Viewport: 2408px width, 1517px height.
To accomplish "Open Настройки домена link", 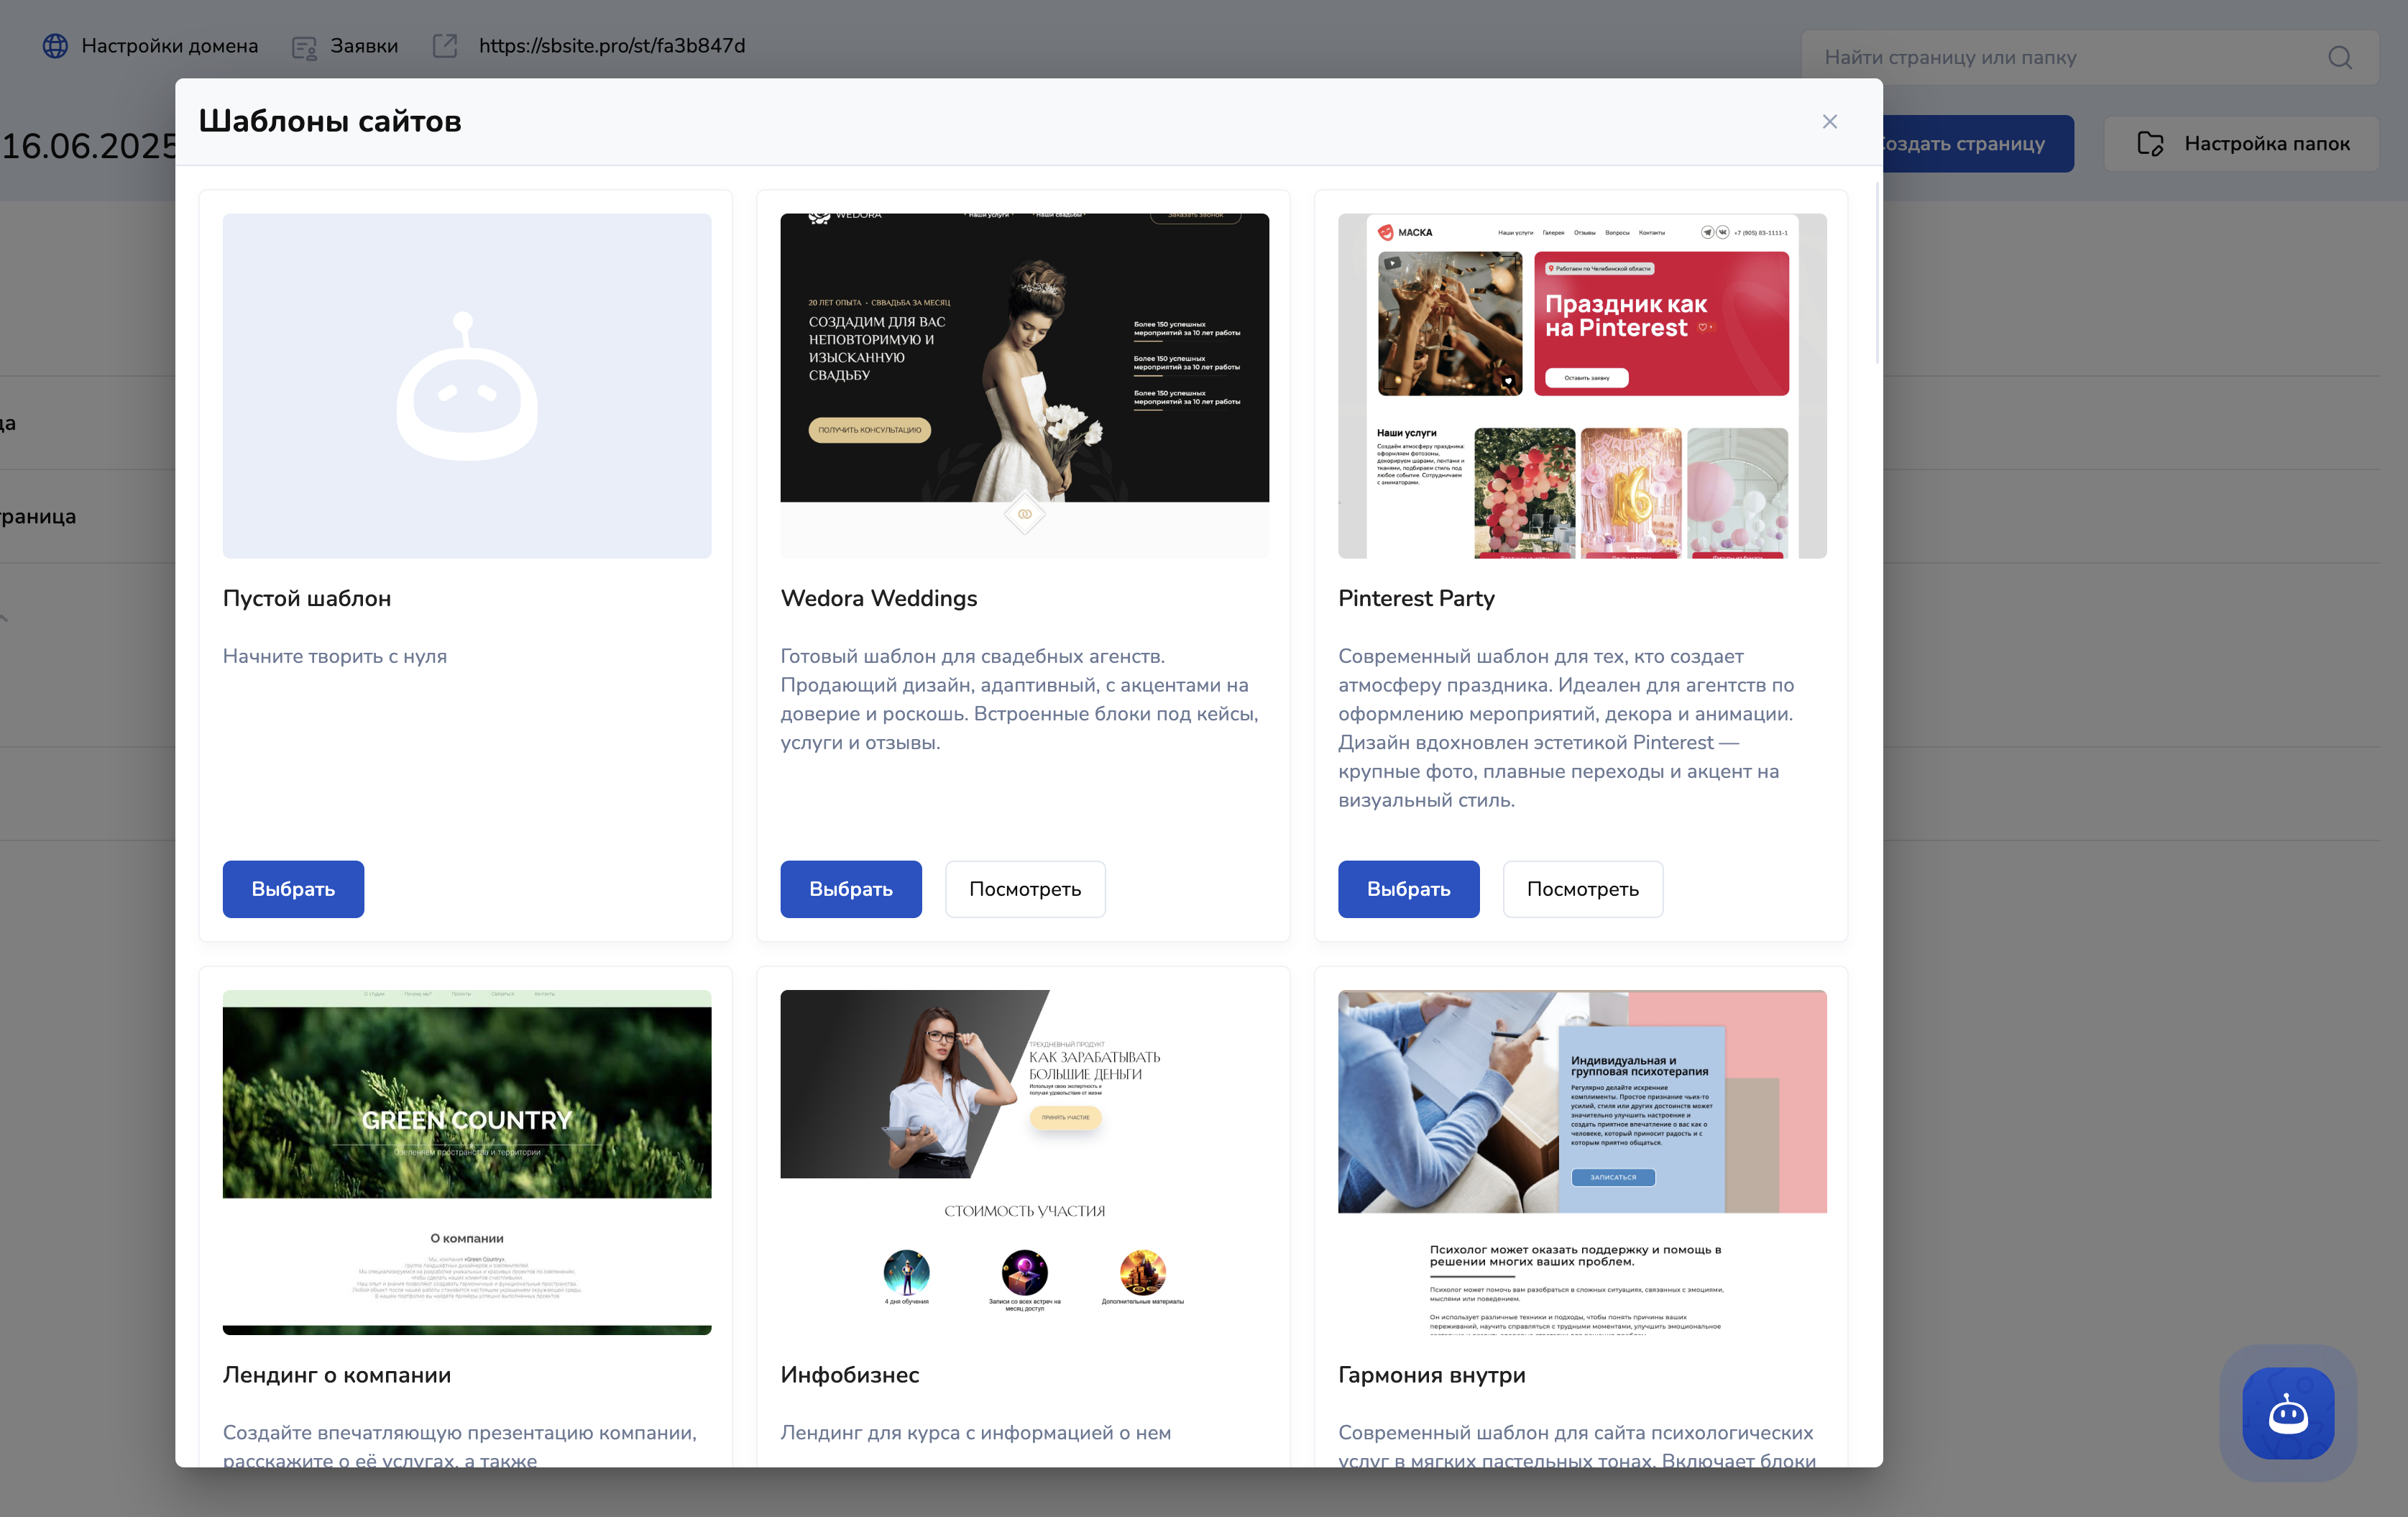I will [x=169, y=46].
